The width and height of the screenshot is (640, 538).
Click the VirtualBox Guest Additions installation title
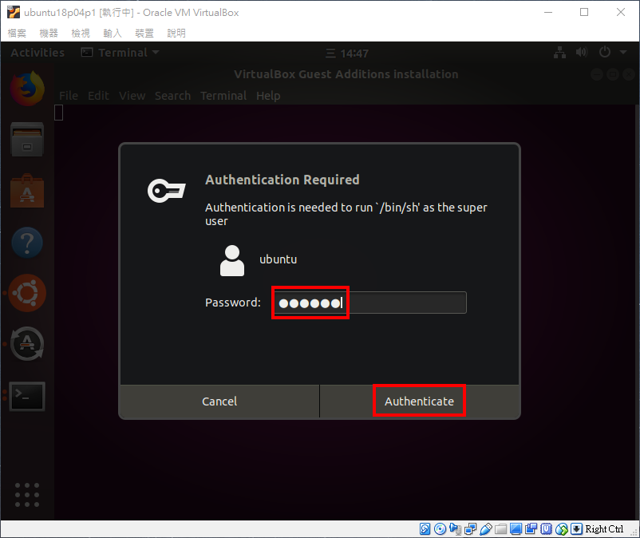pyautogui.click(x=346, y=74)
